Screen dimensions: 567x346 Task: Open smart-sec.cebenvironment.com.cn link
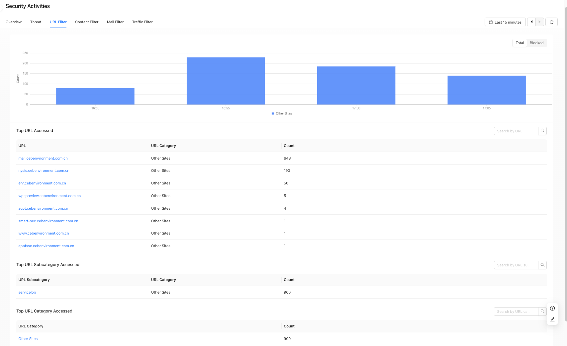[48, 221]
